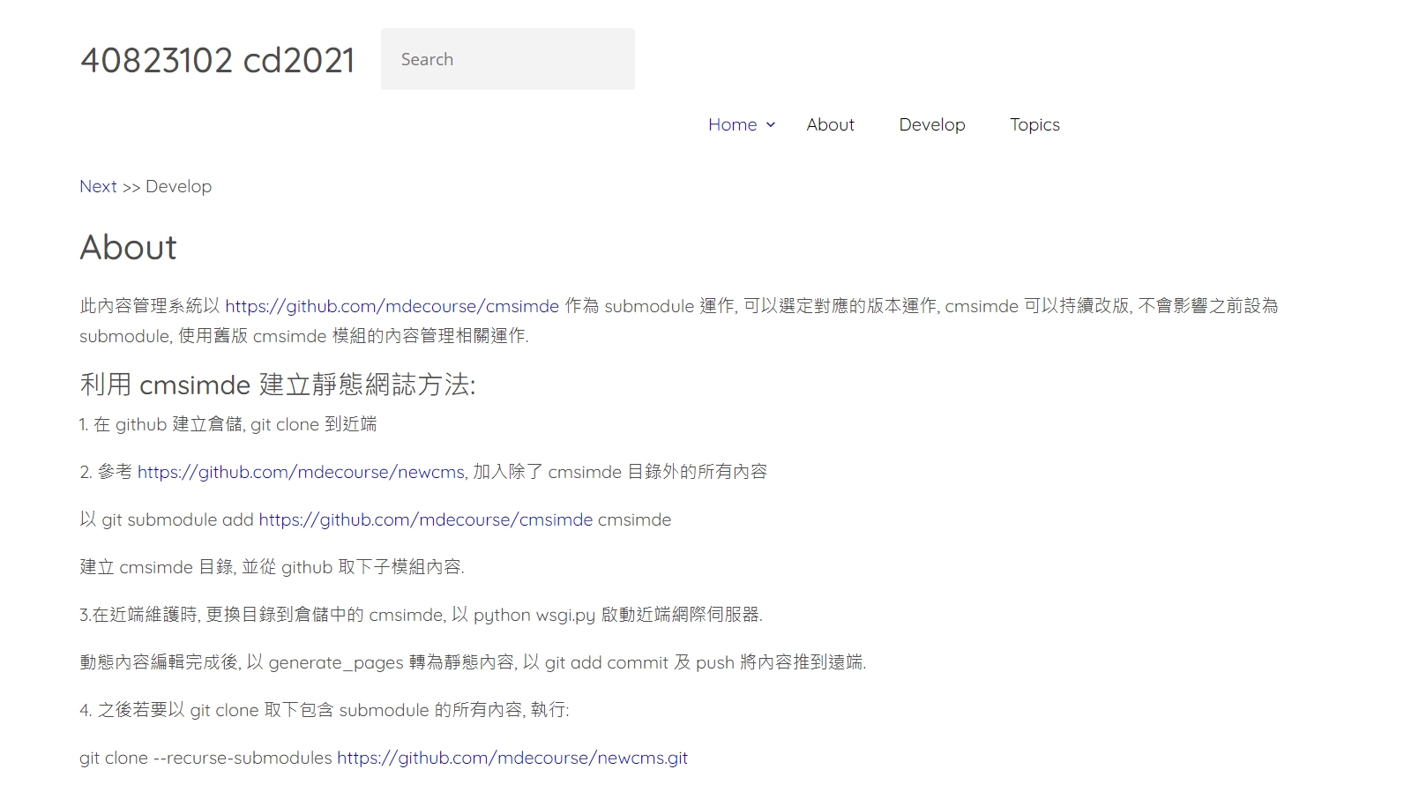Viewport: 1419px width, 792px height.
Task: Click the line mentioning python wsgi.py
Action: click(421, 615)
